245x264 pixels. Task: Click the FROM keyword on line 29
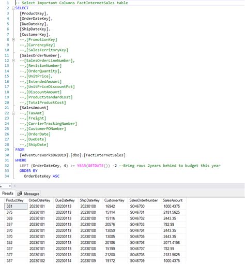pos(20,150)
